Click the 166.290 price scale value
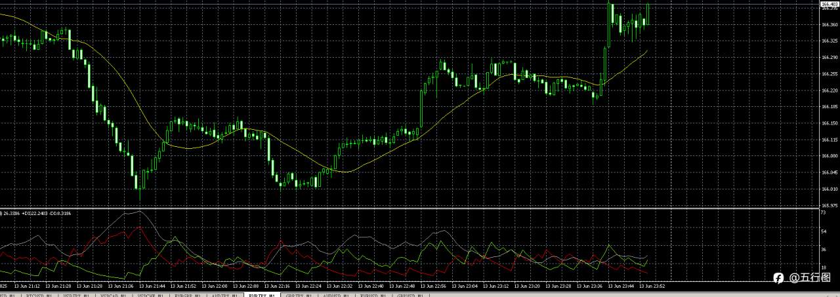 point(829,57)
